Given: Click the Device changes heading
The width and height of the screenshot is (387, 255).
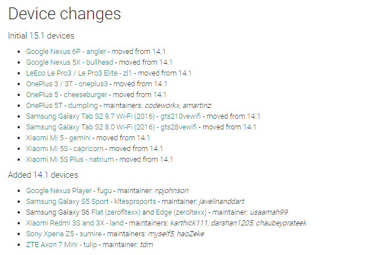Looking at the screenshot, I should point(65,14).
